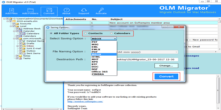Uncheck the Tasks folder checkbox

tap(17, 58)
